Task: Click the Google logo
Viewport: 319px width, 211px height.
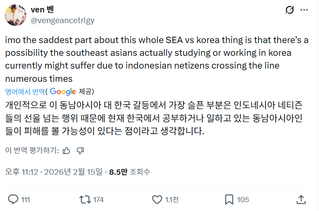Action: pos(63,92)
